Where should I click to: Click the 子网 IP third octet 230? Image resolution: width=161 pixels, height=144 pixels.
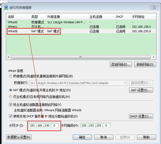(47, 126)
